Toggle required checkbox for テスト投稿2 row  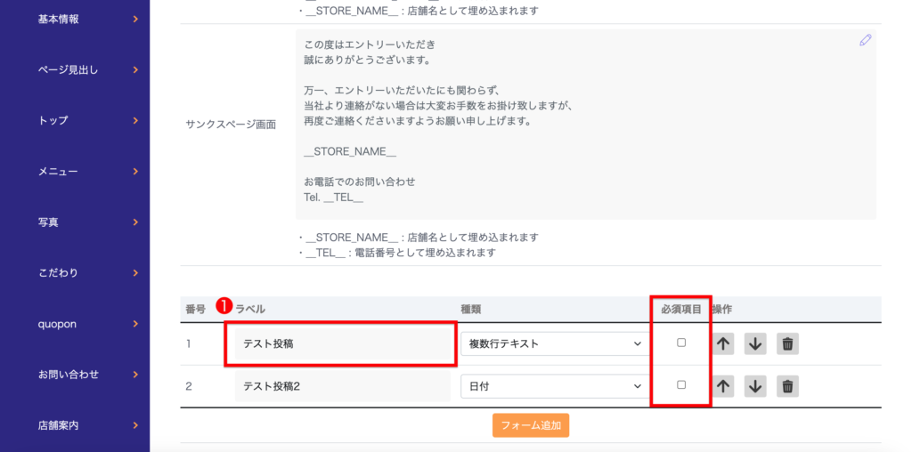[681, 385]
